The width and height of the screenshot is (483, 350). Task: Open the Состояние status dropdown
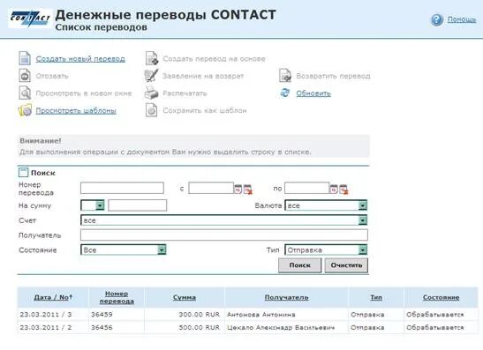pyautogui.click(x=124, y=249)
